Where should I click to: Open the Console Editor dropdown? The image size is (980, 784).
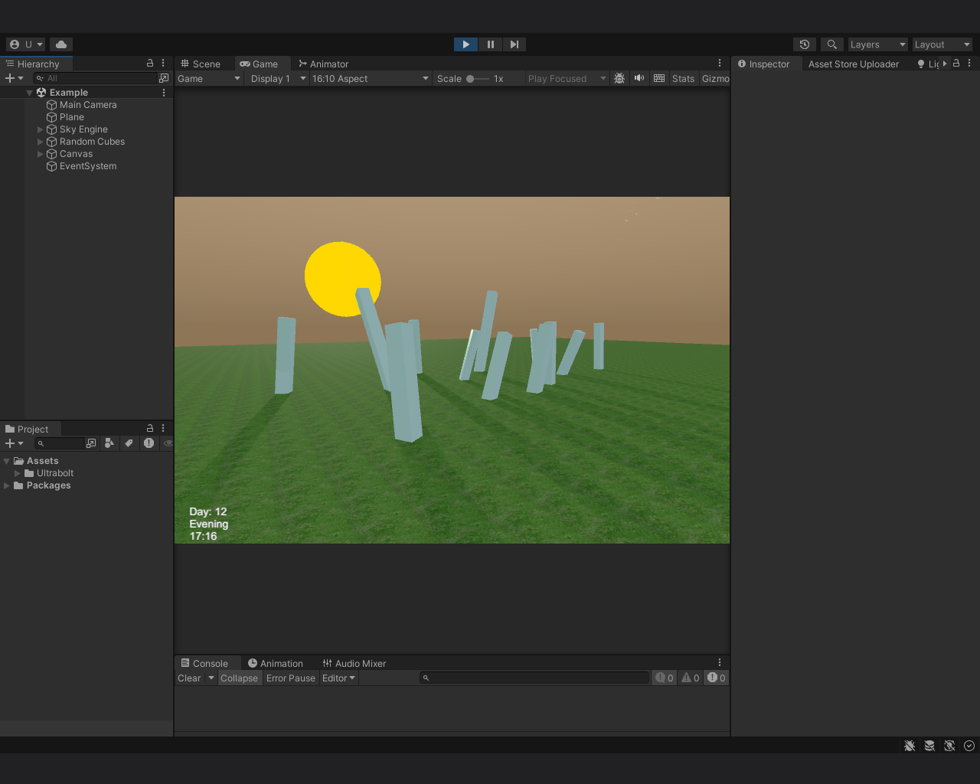(338, 678)
